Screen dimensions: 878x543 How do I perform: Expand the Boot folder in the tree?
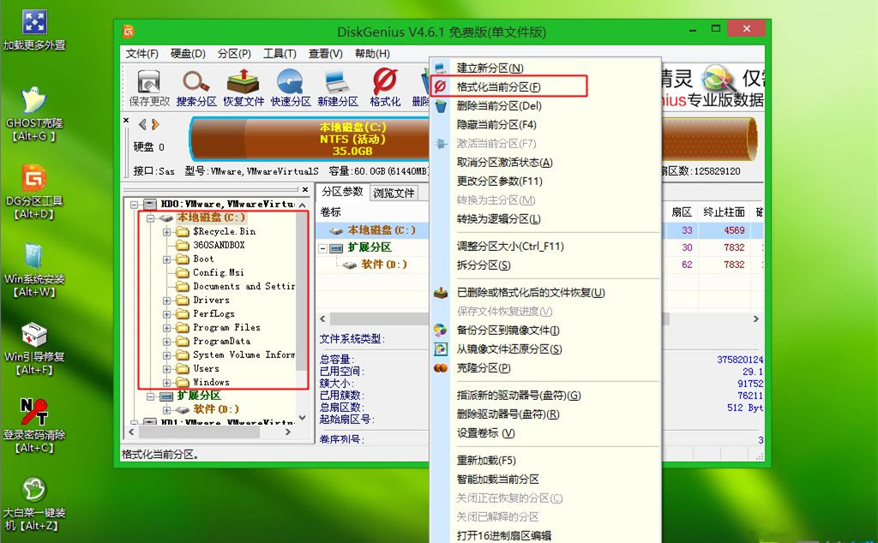click(x=165, y=259)
